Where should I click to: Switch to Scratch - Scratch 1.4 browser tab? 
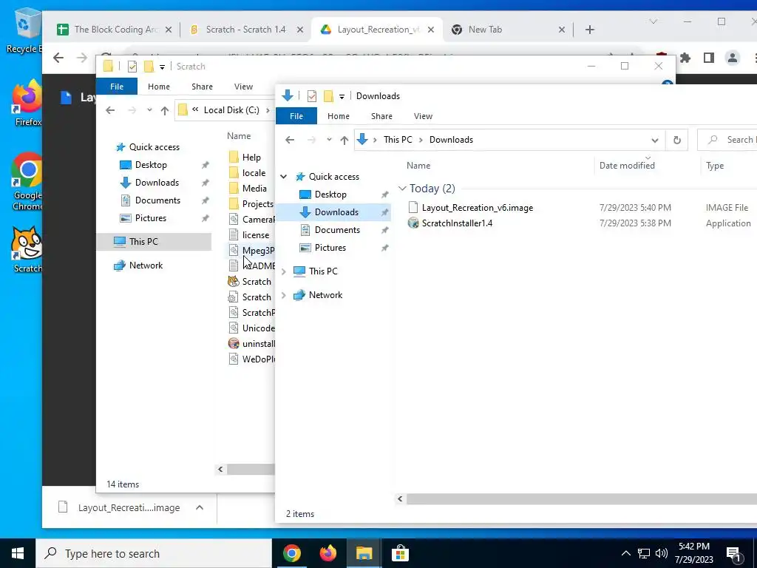pos(245,30)
